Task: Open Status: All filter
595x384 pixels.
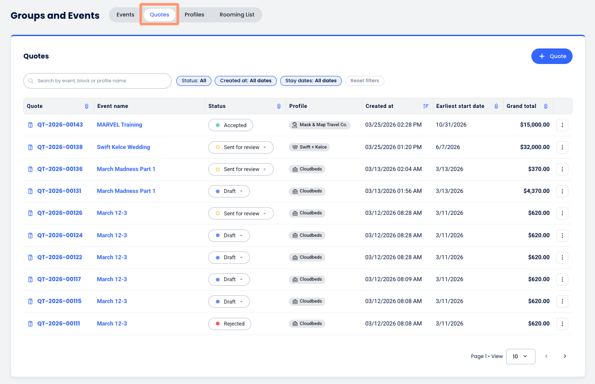Action: point(194,81)
